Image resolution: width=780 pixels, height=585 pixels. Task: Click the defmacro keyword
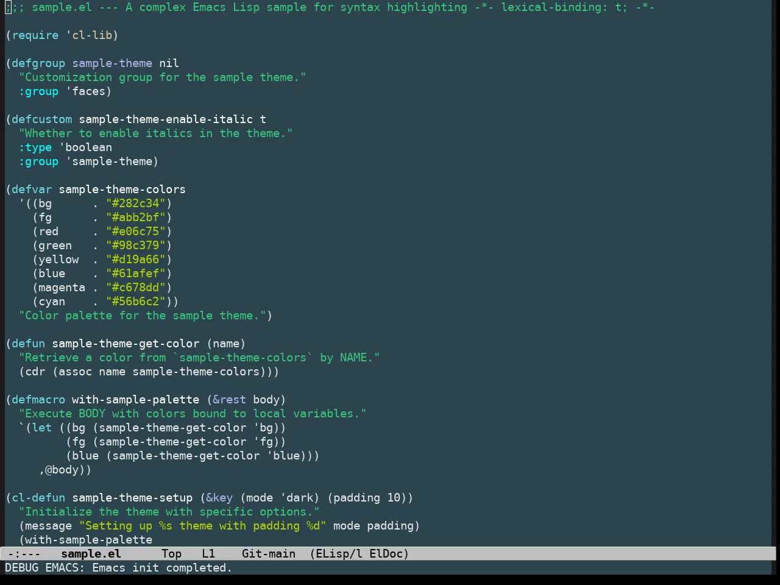click(x=38, y=400)
